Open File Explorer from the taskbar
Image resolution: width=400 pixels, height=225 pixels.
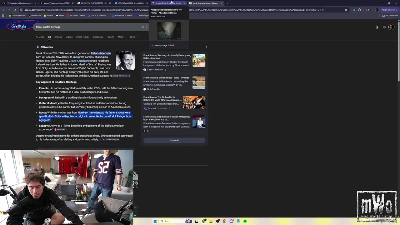pyautogui.click(x=211, y=221)
